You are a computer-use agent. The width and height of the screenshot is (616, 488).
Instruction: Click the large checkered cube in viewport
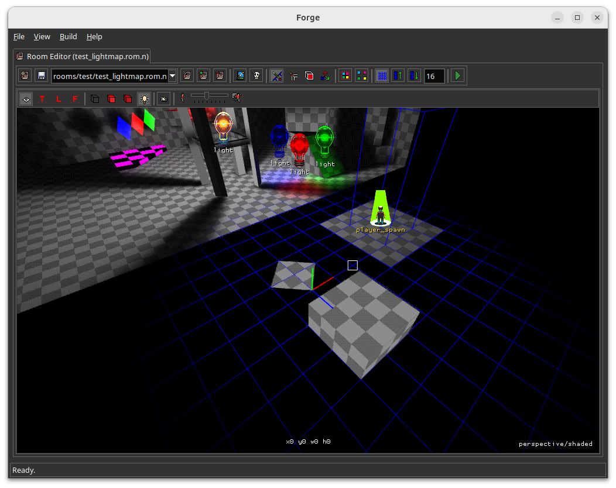click(x=364, y=324)
